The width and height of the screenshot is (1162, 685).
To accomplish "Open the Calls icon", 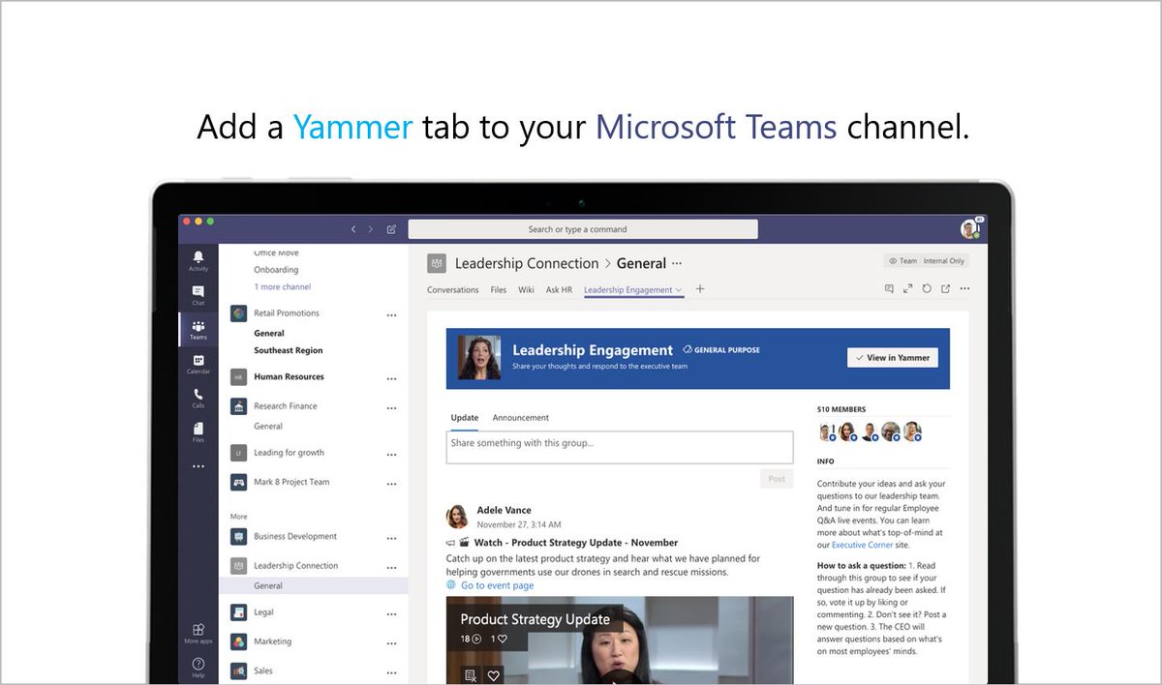I will click(198, 399).
